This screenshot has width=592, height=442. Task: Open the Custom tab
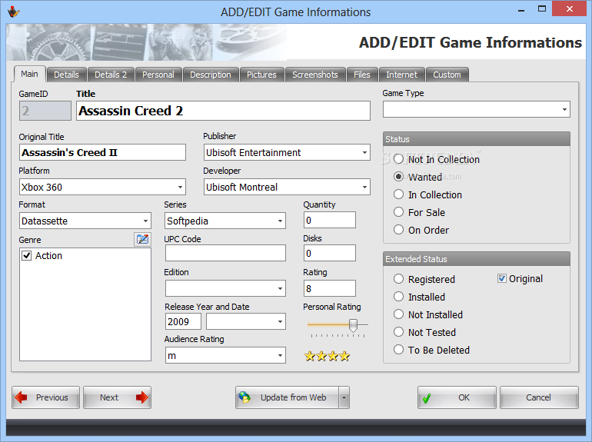click(x=447, y=75)
